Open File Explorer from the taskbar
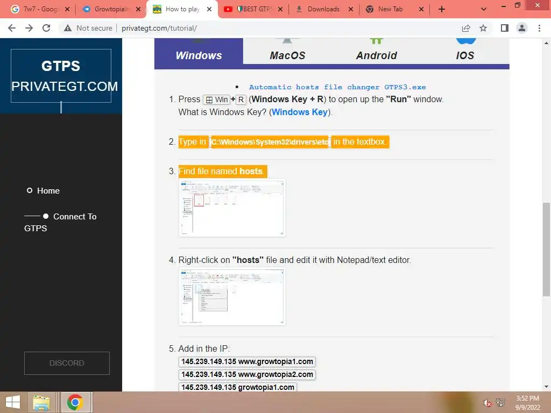Screen dimensions: 551x413 [41, 402]
